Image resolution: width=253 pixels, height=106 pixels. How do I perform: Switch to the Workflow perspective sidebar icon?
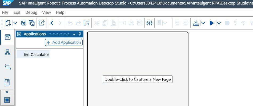coord(7,52)
